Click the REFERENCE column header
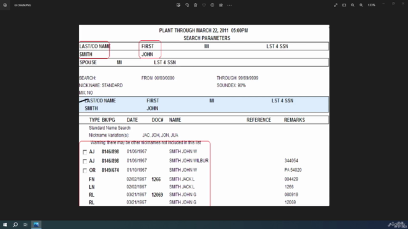Screen dimensions: 408x229 259,120
